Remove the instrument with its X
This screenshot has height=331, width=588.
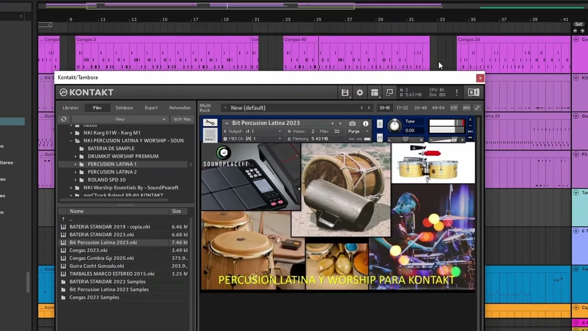coord(470,120)
